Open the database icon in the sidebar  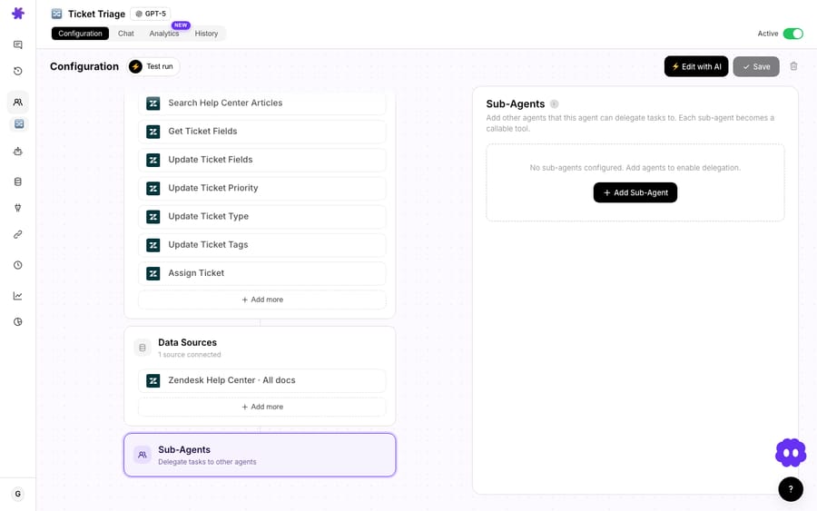[x=18, y=182]
